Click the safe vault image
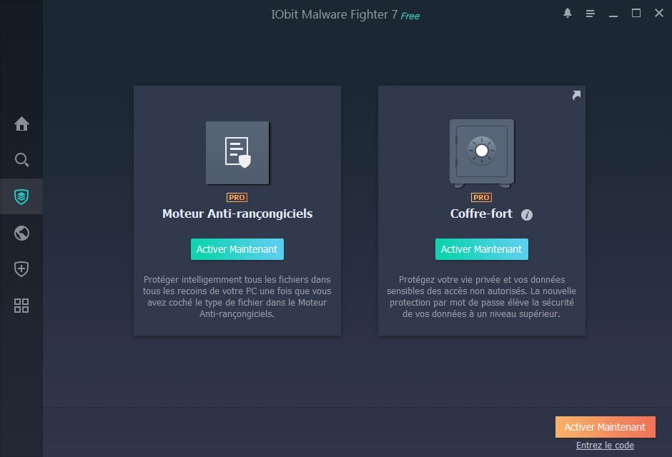 pos(482,154)
